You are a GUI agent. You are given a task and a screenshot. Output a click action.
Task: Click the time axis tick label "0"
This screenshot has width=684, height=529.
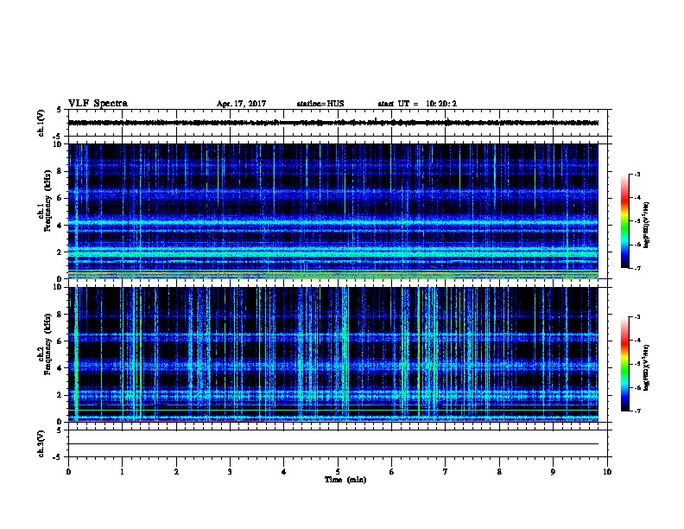[x=68, y=471]
